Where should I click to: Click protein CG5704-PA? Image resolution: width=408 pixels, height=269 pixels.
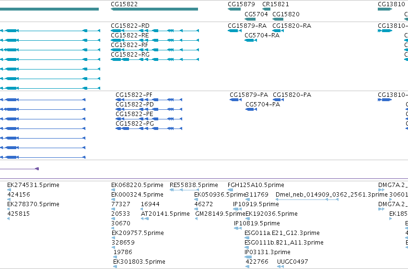(251, 109)
